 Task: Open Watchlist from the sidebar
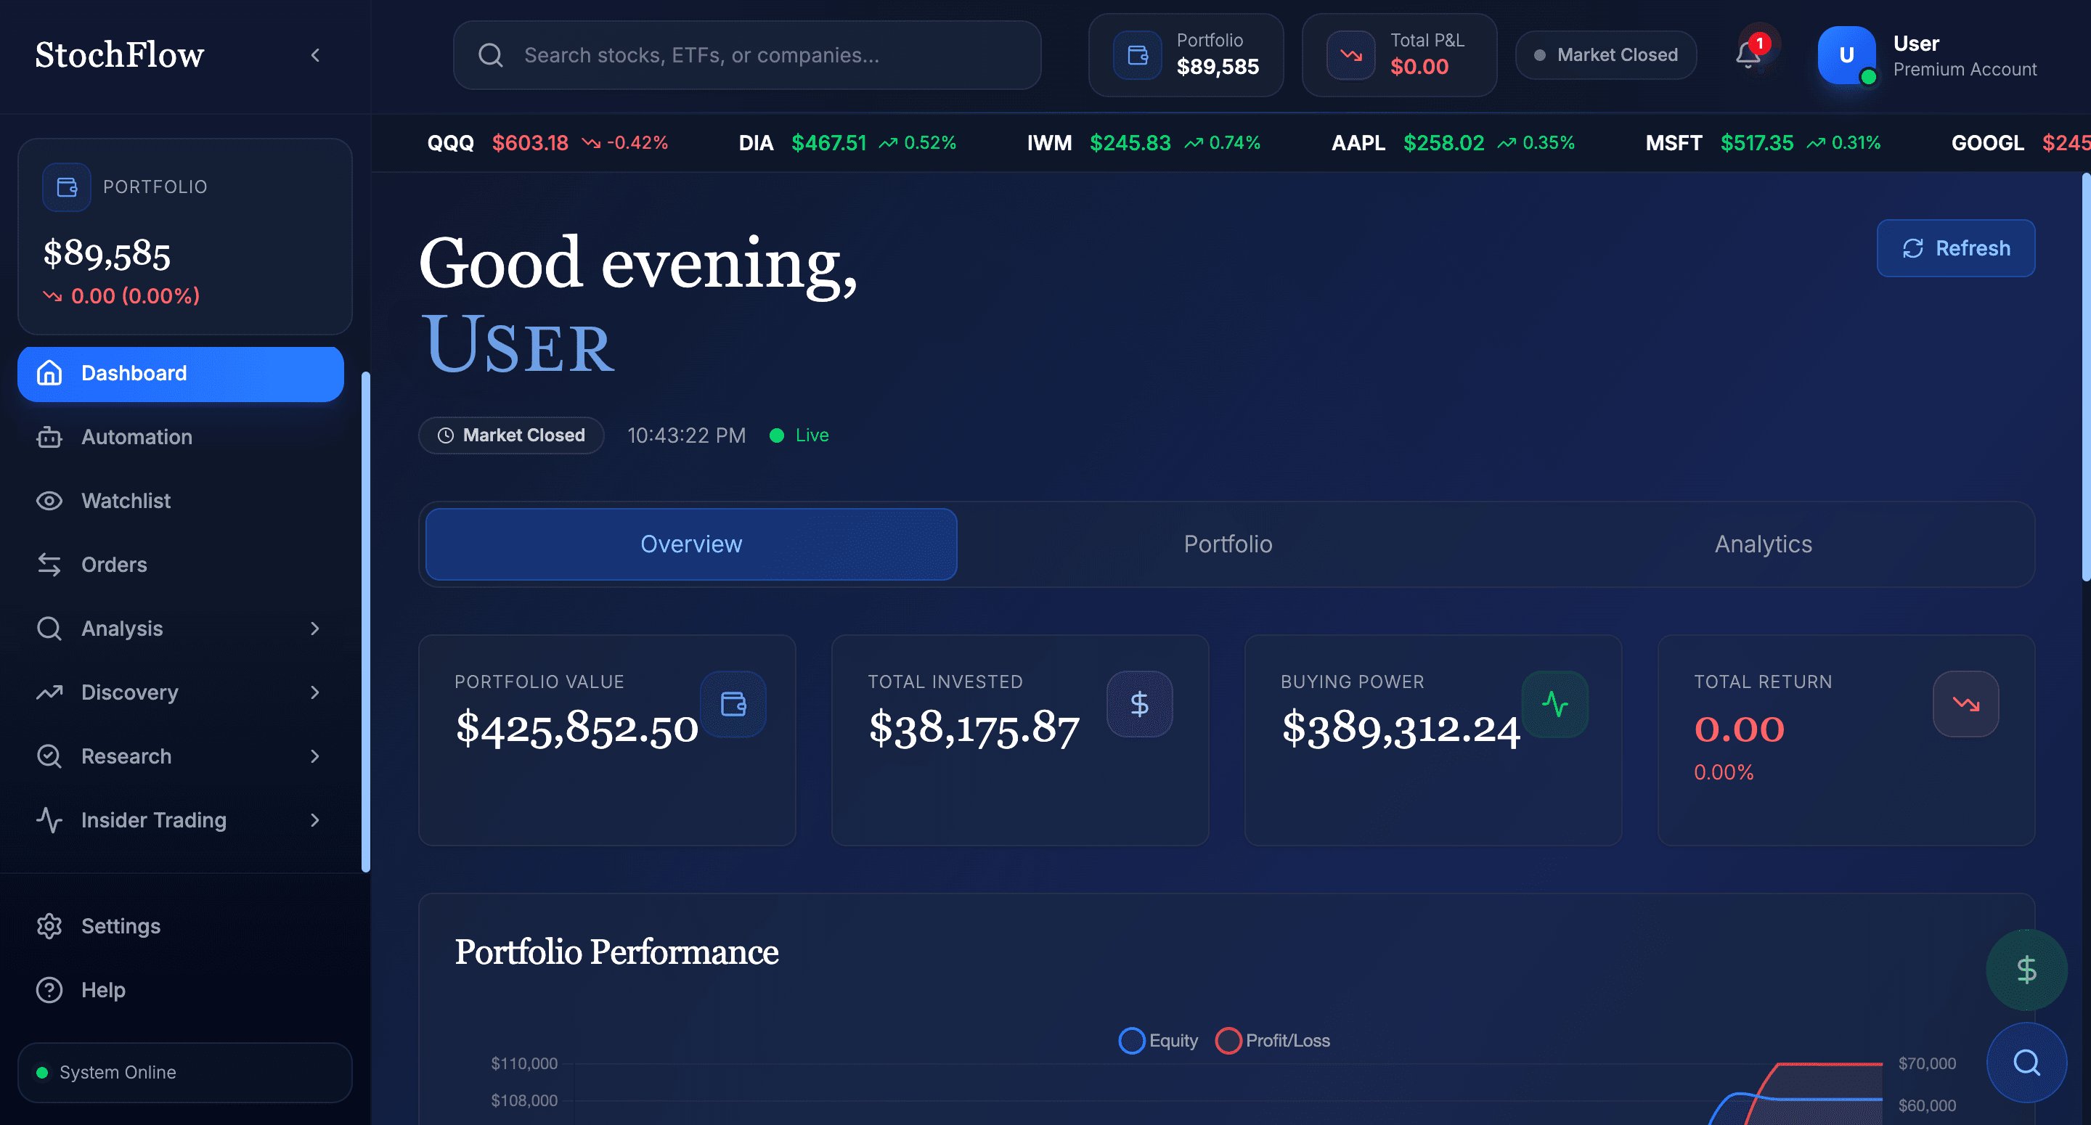(126, 501)
